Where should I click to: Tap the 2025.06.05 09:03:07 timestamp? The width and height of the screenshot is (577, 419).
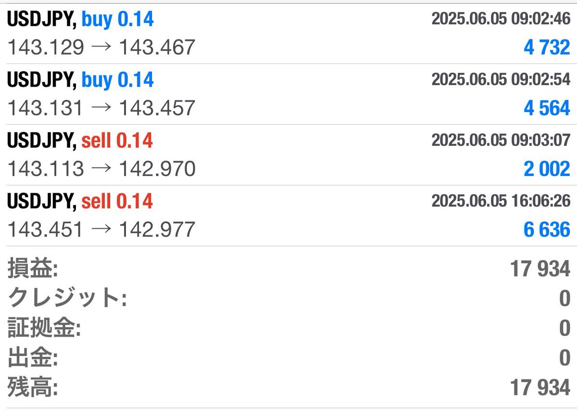point(501,140)
